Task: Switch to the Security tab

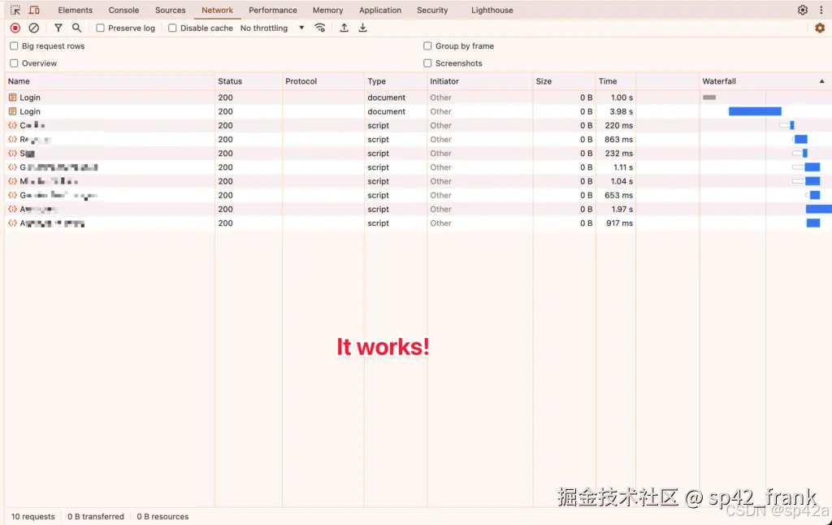Action: click(432, 10)
